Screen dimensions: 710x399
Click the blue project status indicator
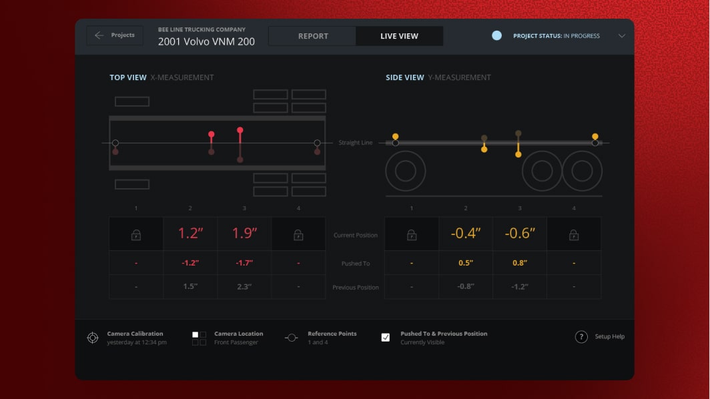[x=496, y=36]
